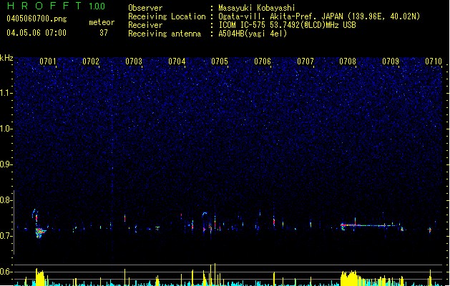Click the large meteor echo near 0701
The height and width of the screenshot is (286, 450).
pos(40,232)
